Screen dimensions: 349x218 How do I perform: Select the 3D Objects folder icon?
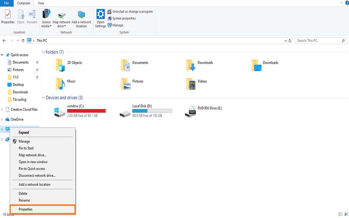tap(60, 65)
